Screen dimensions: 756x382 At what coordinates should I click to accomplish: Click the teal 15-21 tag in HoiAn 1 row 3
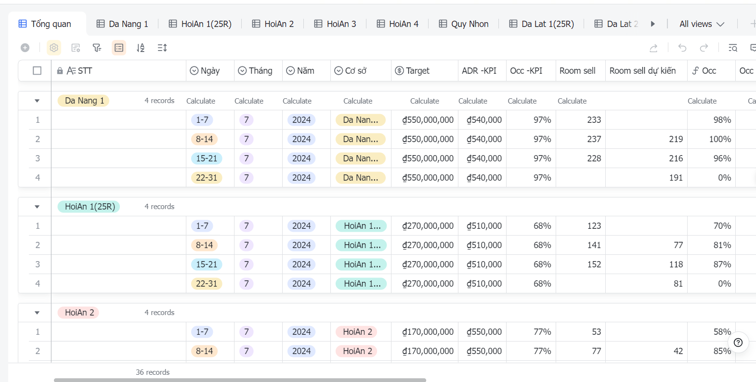tap(207, 264)
